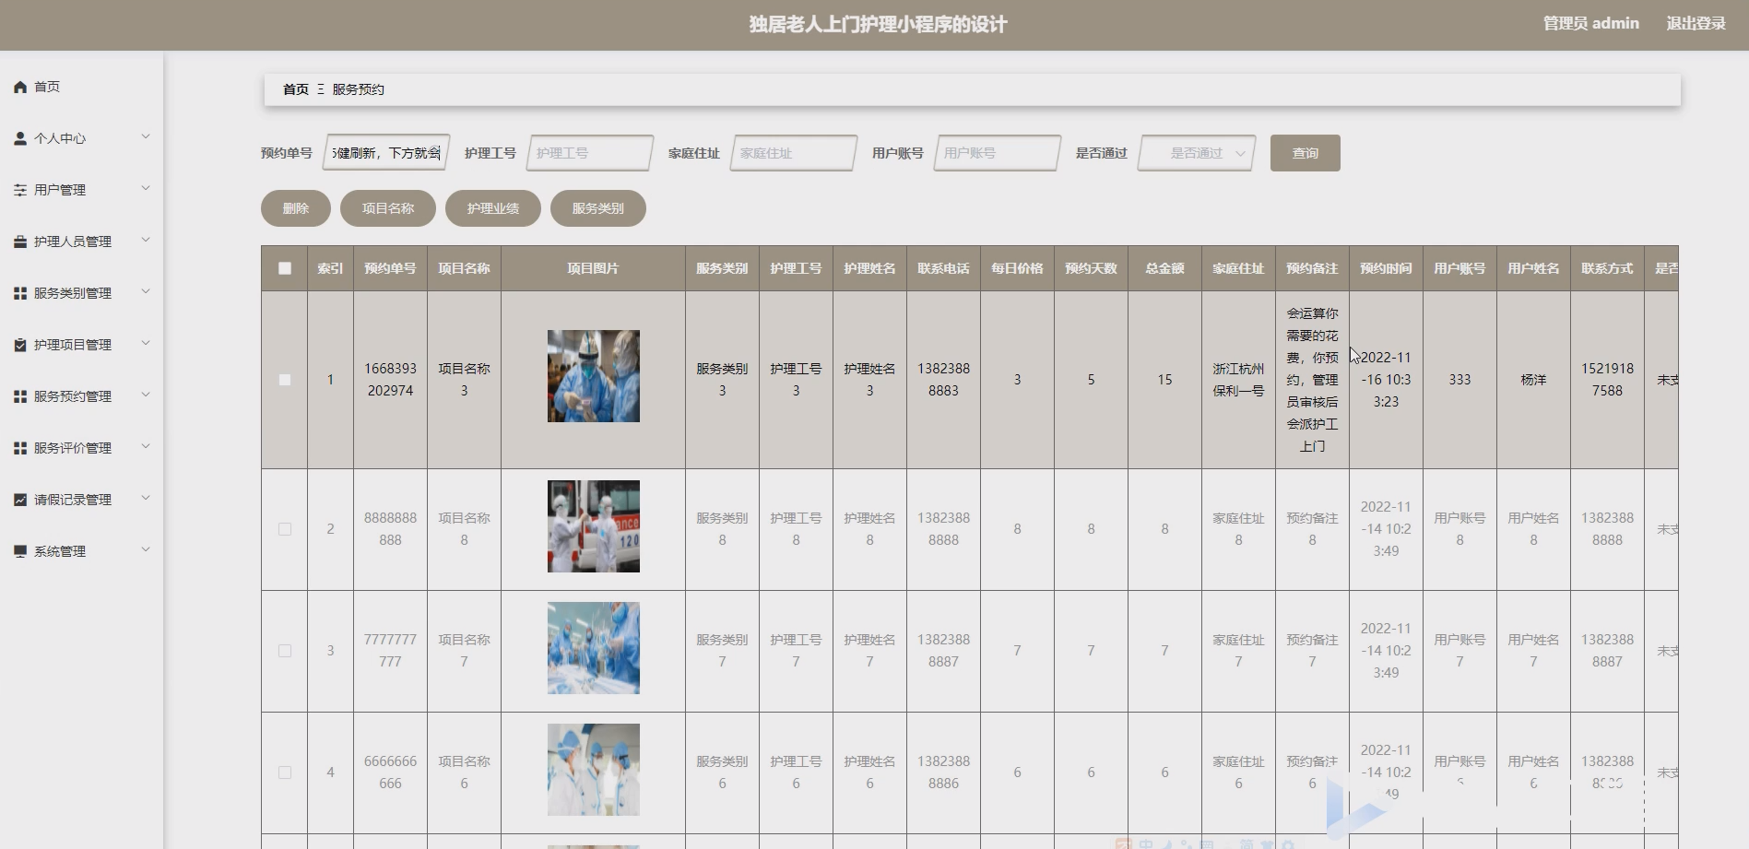
Task: Open the ambulance project image in row 2
Action: click(x=594, y=526)
